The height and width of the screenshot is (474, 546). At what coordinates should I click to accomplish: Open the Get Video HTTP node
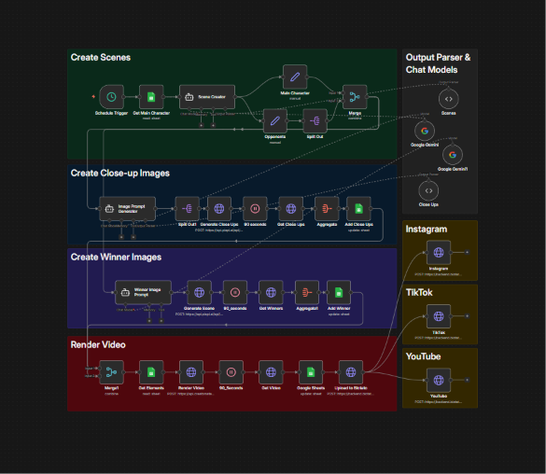[271, 372]
